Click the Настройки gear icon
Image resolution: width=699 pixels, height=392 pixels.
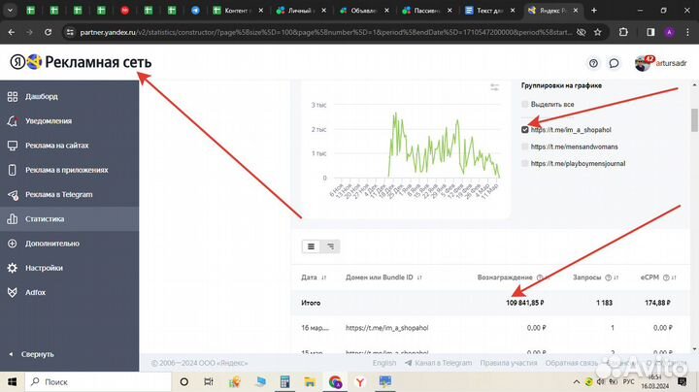pos(13,268)
